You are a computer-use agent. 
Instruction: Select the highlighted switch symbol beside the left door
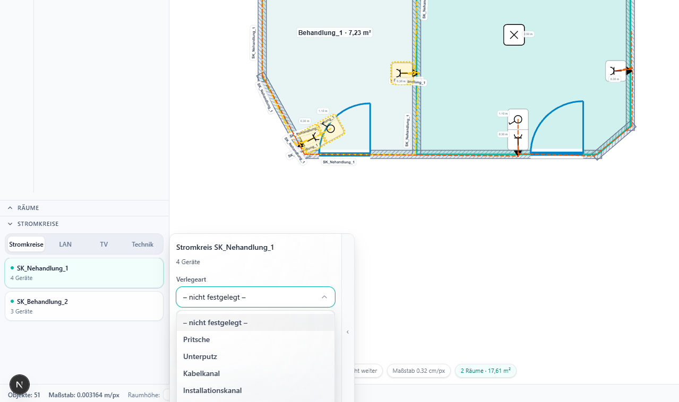click(x=330, y=129)
